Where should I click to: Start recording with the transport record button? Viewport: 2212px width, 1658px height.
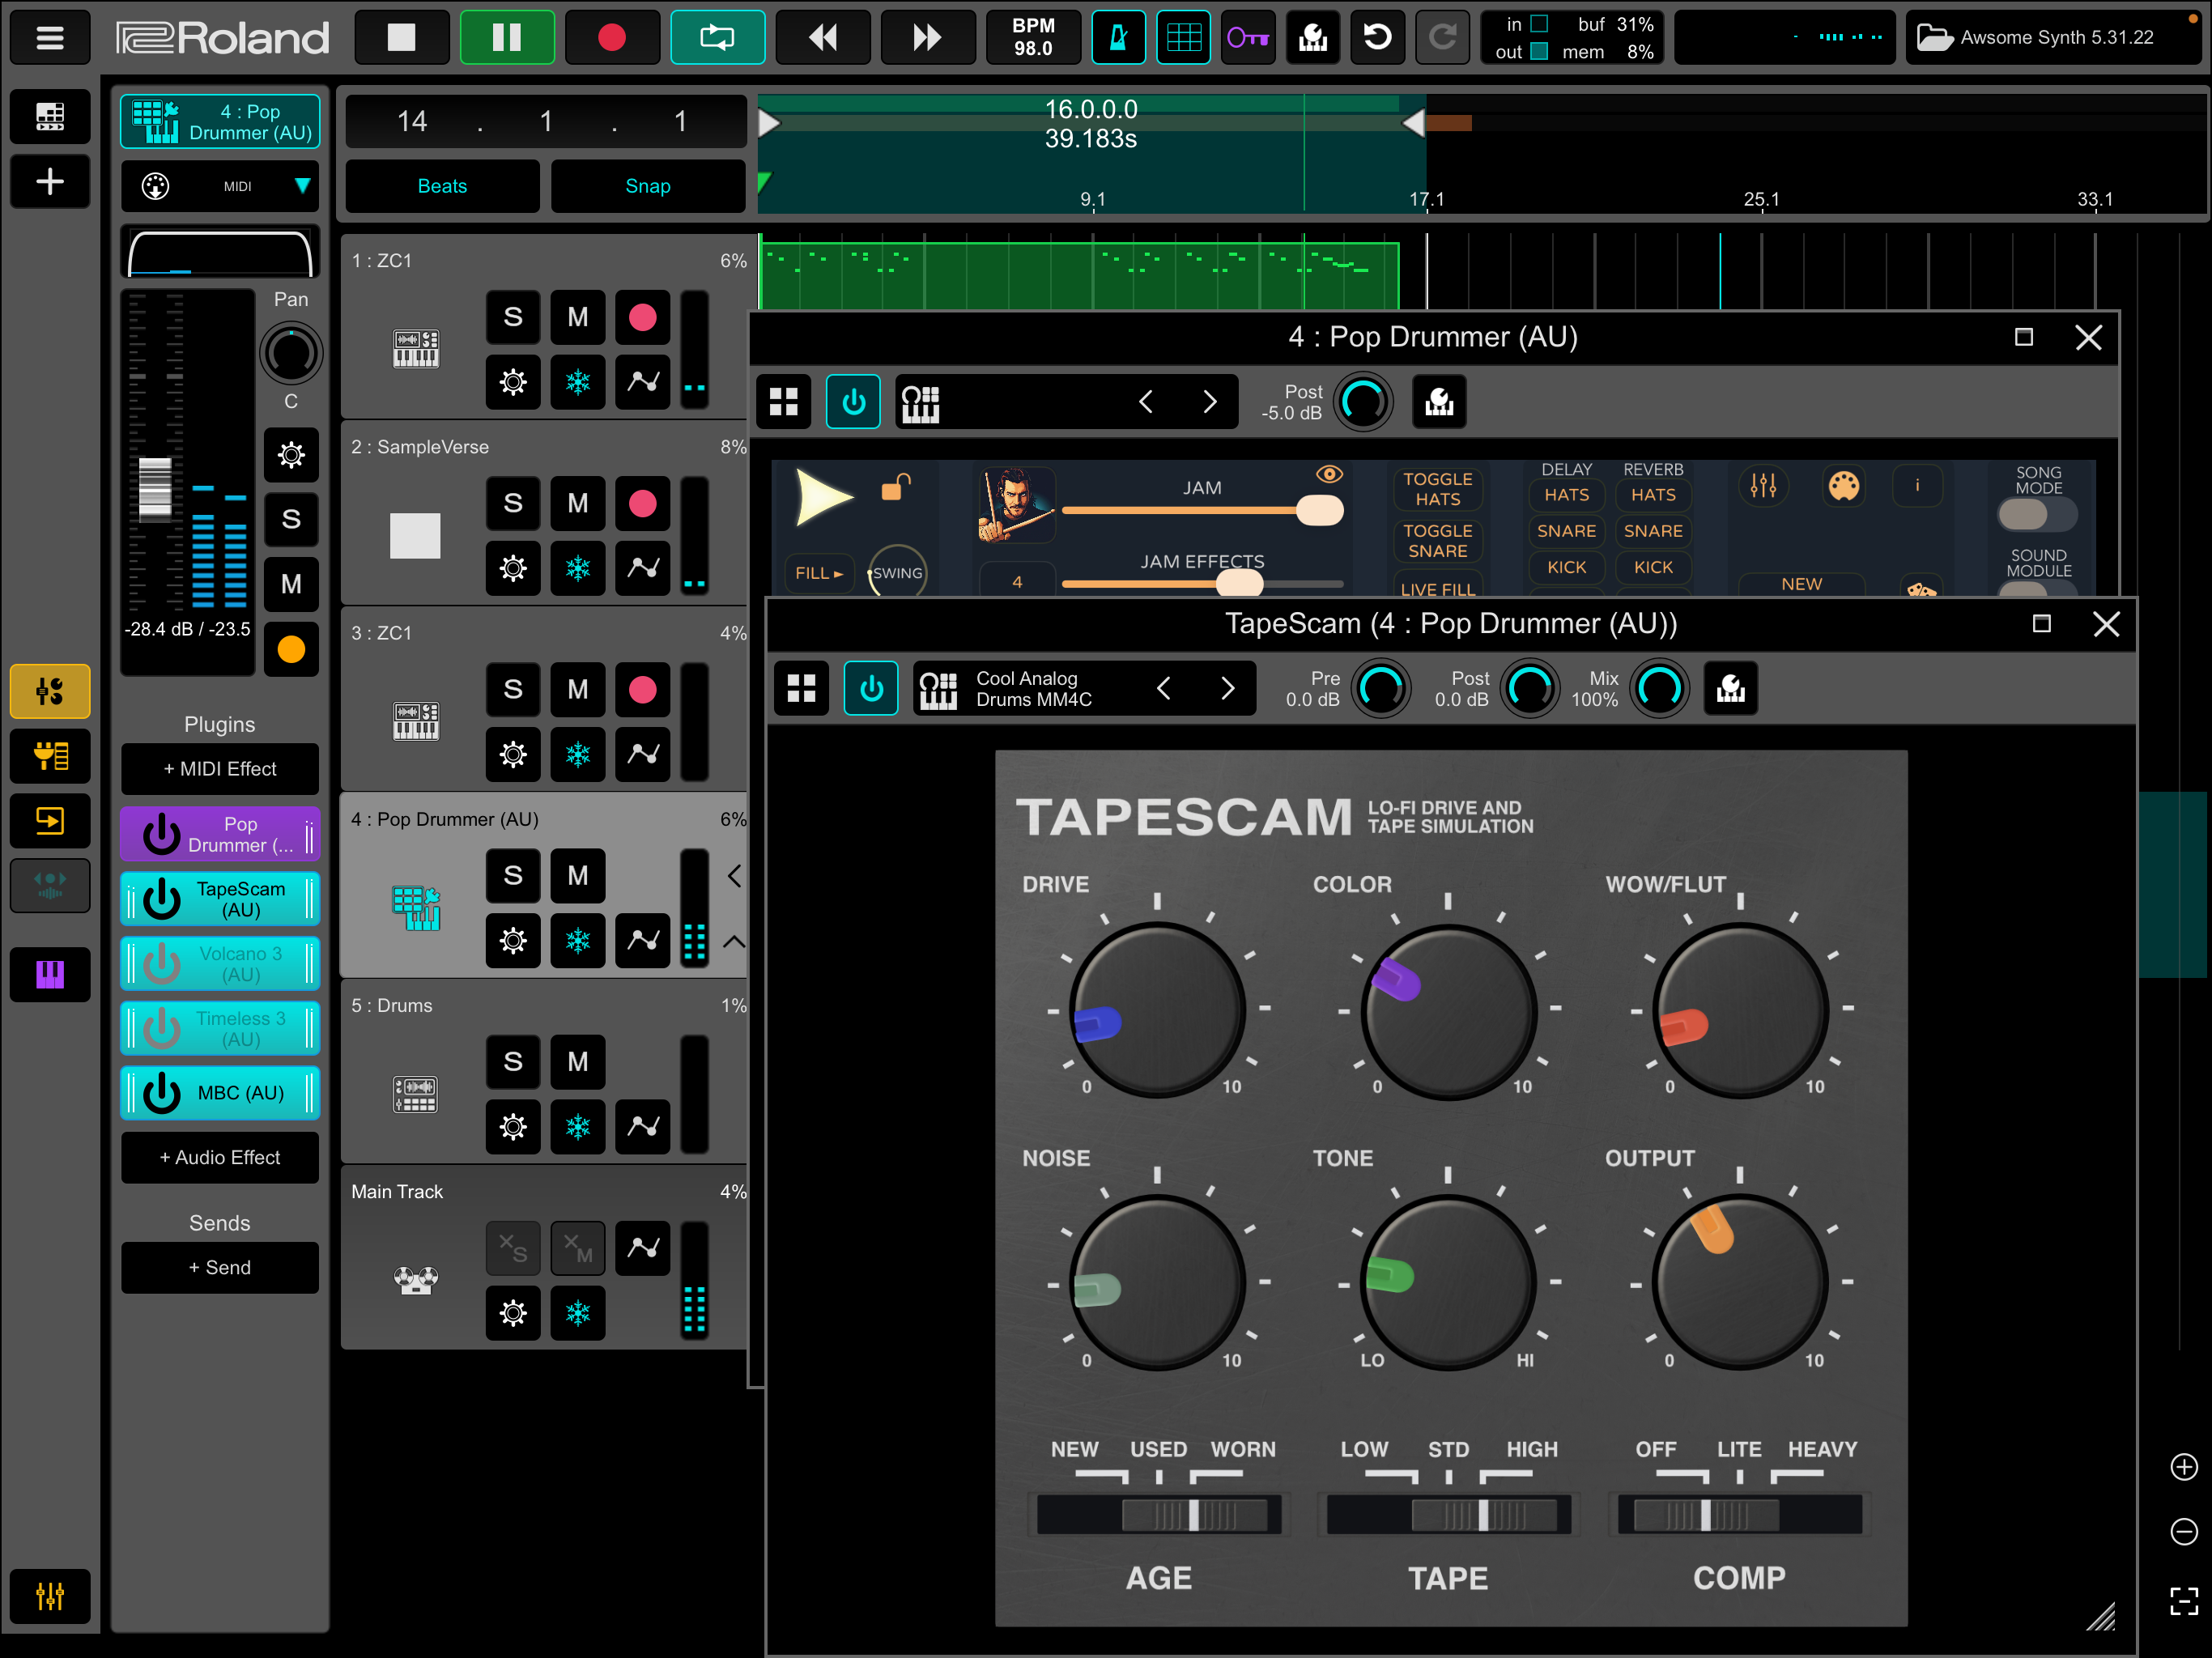coord(612,38)
